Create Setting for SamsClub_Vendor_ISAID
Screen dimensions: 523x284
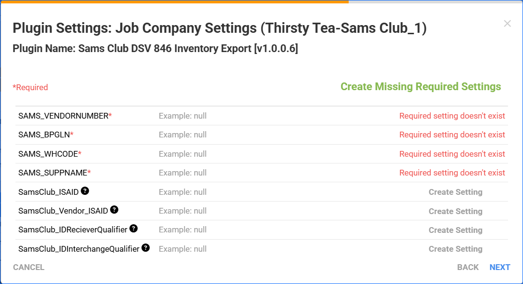tap(455, 211)
